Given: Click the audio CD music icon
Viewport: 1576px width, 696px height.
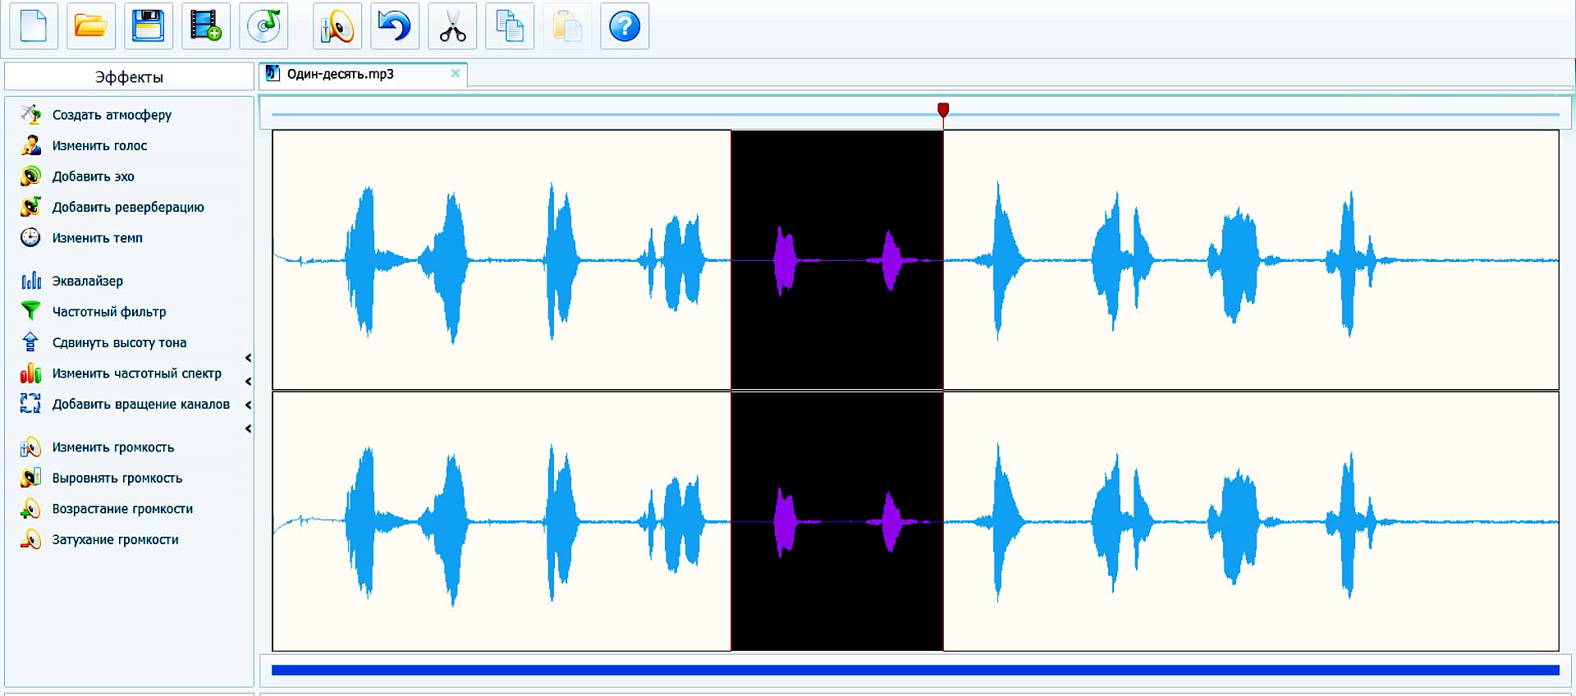Looking at the screenshot, I should [263, 26].
